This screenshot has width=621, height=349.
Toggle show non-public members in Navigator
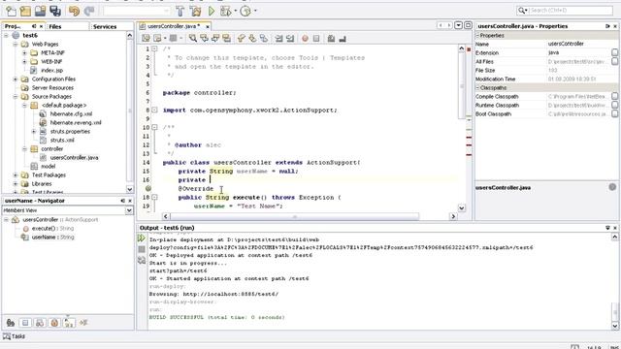click(x=54, y=323)
